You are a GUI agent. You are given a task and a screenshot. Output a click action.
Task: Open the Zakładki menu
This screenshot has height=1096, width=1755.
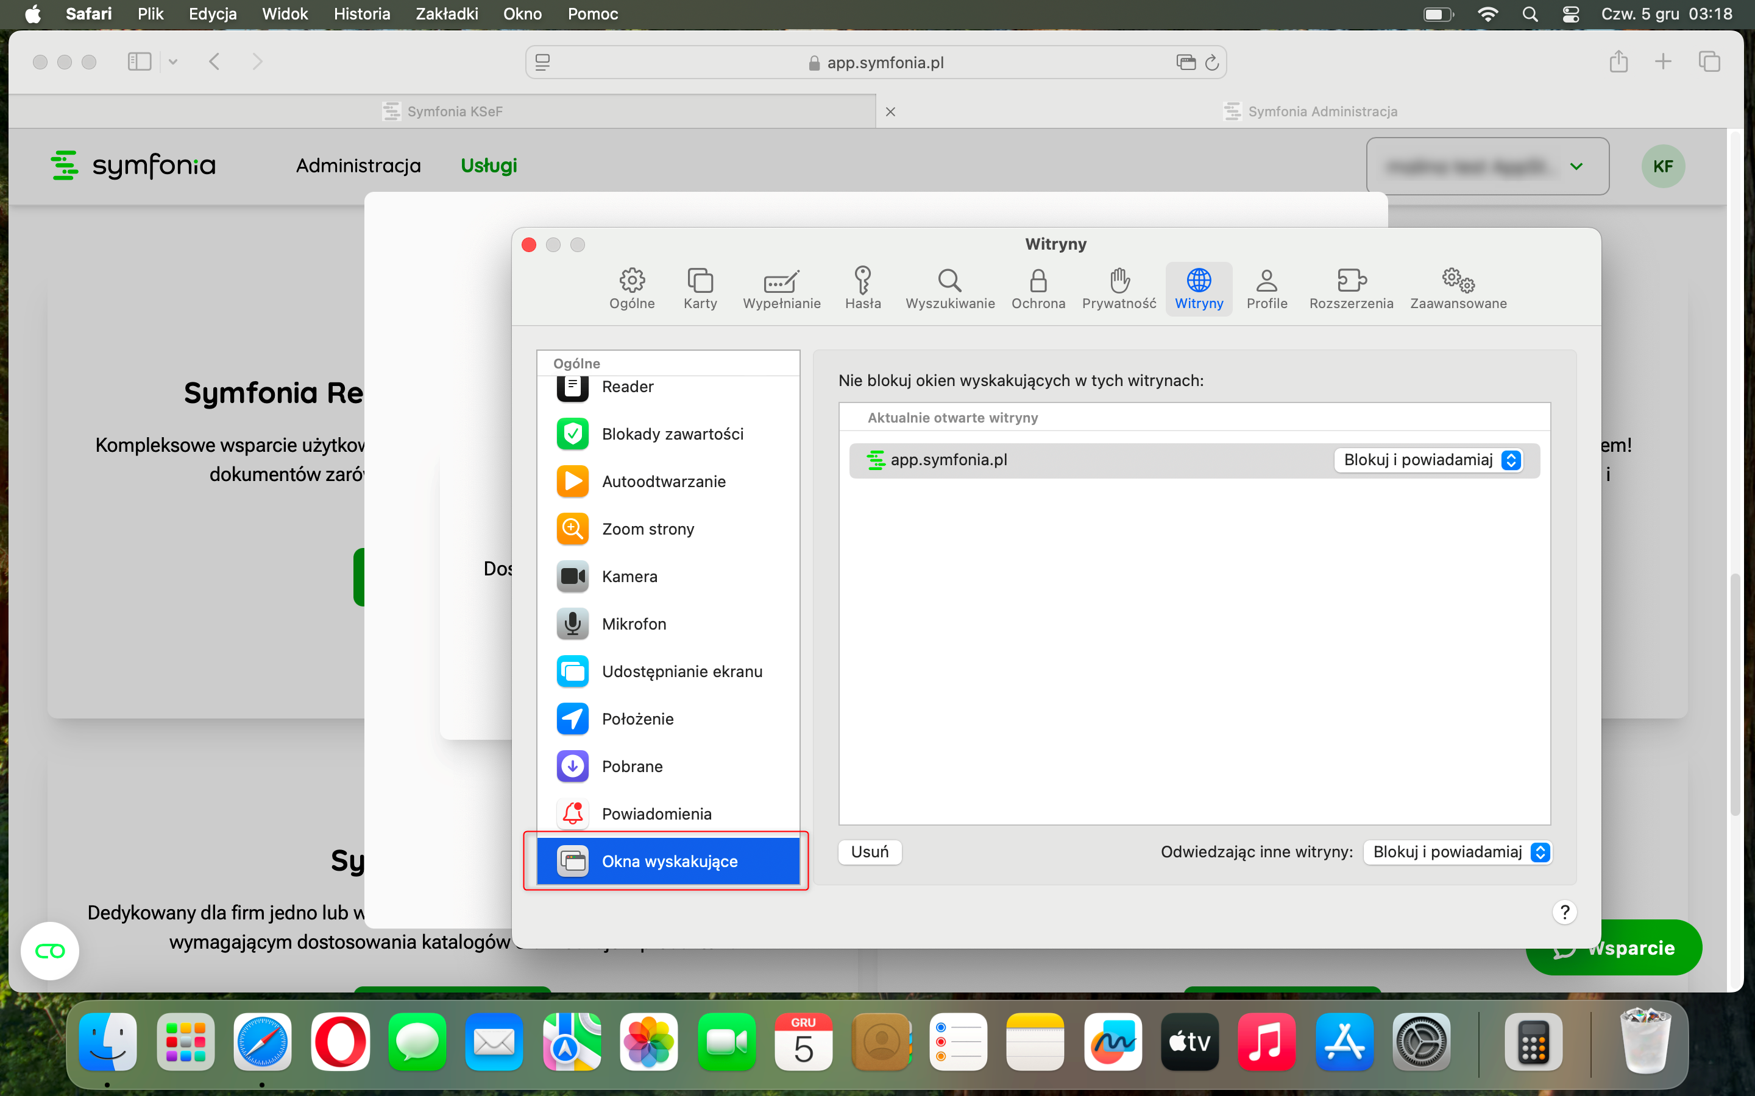coord(446,14)
